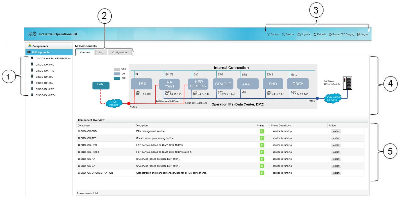399x198 pixels.
Task: Click the TPS node in the diagram
Action: coord(142,84)
